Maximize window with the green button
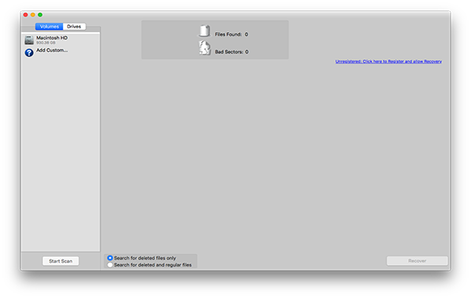The height and width of the screenshot is (298, 471). point(40,15)
